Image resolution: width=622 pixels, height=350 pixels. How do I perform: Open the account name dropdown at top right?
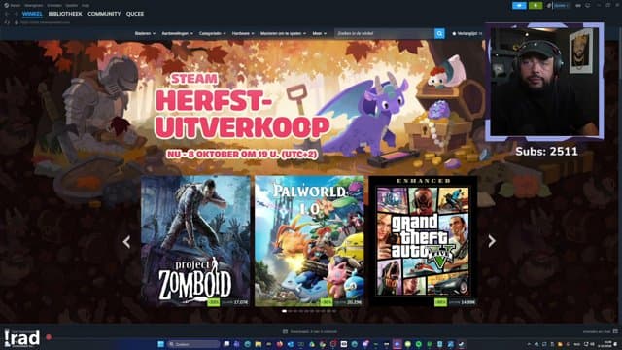[x=561, y=6]
